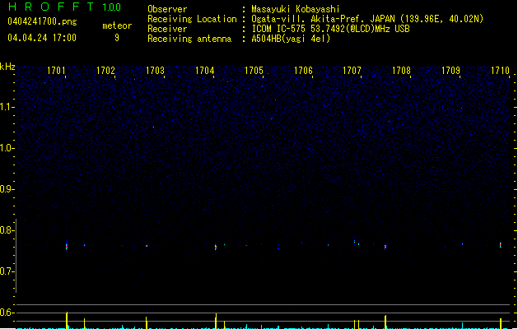Click the 1709 time marker
The image size is (518, 329).
coord(450,71)
